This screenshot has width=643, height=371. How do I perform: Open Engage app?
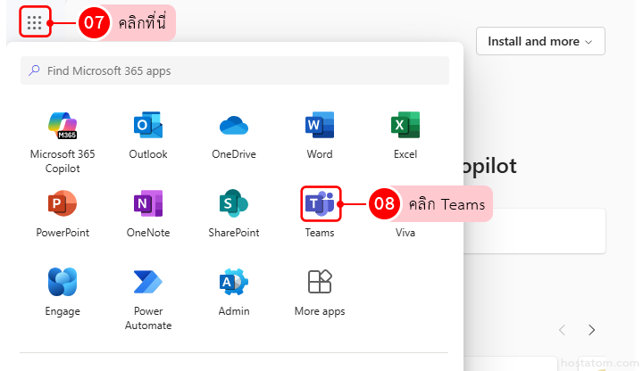point(63,283)
